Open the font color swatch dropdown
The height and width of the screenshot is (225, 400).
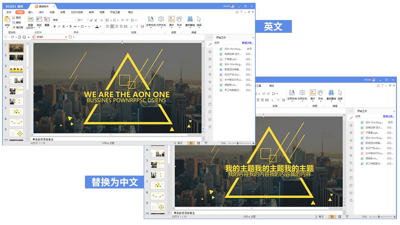pyautogui.click(x=101, y=27)
